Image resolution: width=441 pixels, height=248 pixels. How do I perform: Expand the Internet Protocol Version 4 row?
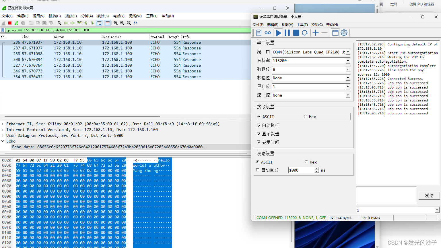[x=3, y=130]
